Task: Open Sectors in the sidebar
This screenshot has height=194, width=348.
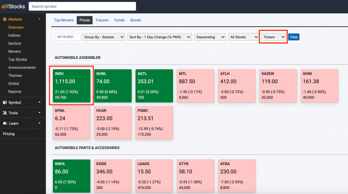Action: point(14,43)
